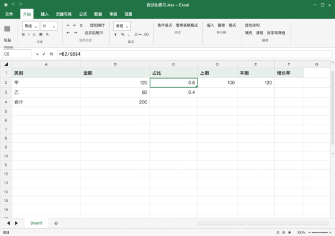Click the zoom slider in status bar
The width and height of the screenshot is (335, 236).
point(320,233)
